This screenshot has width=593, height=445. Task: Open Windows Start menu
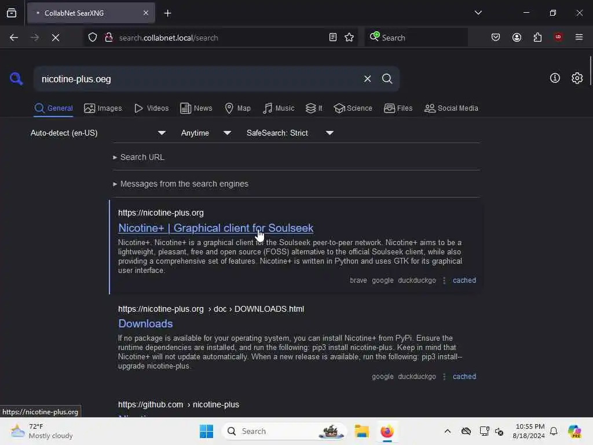(x=206, y=431)
